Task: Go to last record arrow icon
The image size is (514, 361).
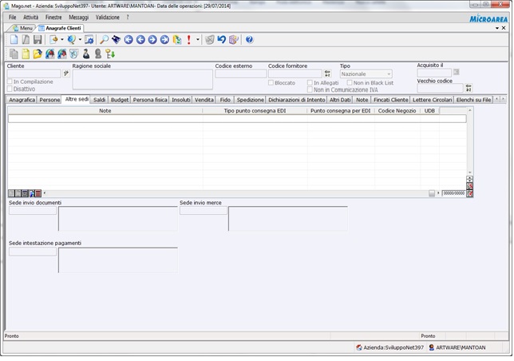Action: pyautogui.click(x=164, y=39)
